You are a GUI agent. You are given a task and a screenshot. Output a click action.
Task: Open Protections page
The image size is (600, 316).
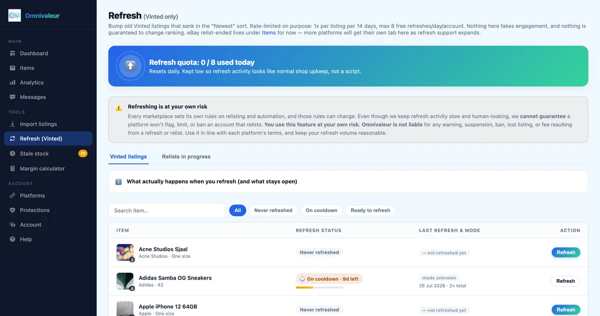tap(48, 210)
